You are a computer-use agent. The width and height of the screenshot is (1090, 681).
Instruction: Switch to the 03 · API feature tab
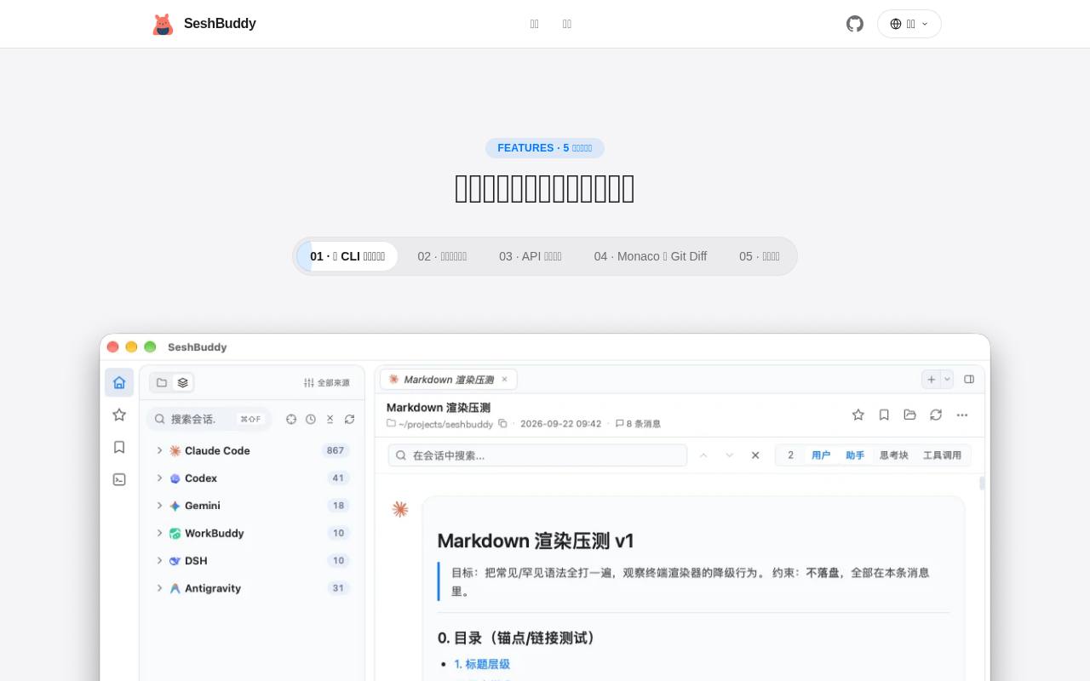[531, 256]
